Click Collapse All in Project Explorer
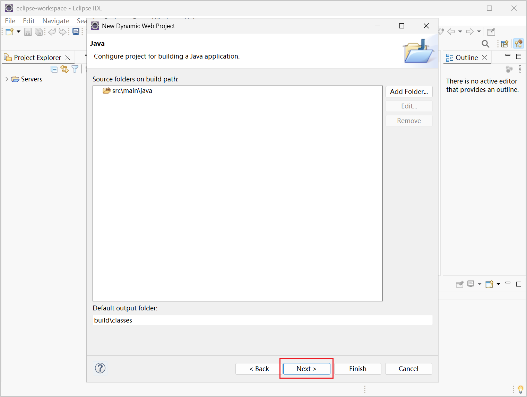This screenshot has height=397, width=527. pos(54,69)
